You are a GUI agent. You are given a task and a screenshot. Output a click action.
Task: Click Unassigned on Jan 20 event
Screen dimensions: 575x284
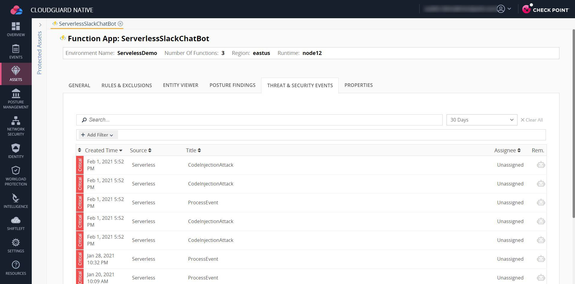[510, 278]
